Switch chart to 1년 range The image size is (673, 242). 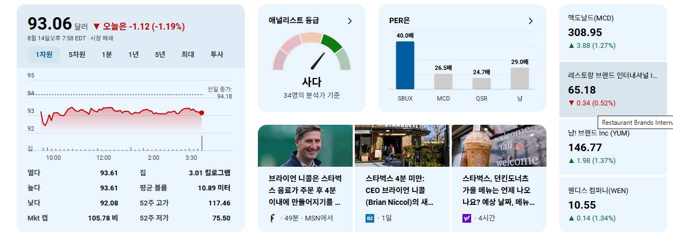tap(134, 54)
